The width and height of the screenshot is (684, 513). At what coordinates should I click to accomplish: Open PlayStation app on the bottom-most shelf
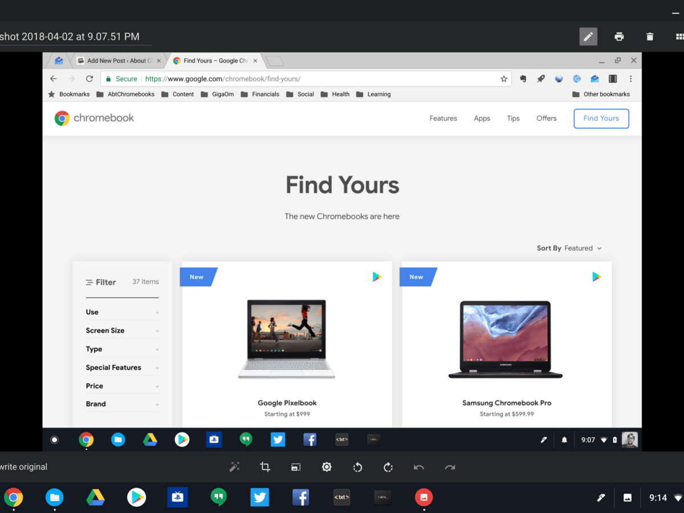click(x=178, y=498)
